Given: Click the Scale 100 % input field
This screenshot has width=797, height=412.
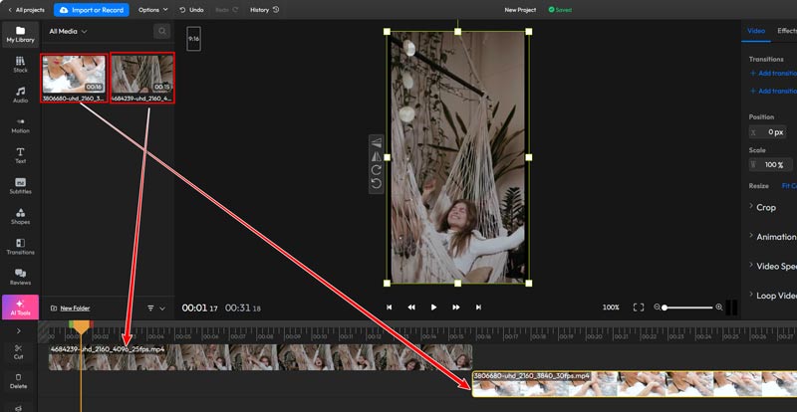Looking at the screenshot, I should 770,164.
